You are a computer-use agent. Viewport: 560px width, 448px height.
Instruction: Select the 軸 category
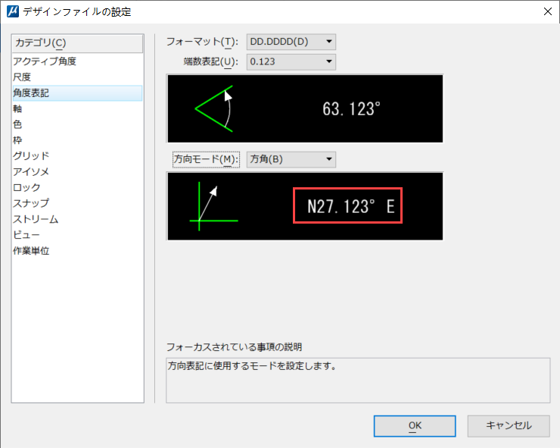(77, 109)
